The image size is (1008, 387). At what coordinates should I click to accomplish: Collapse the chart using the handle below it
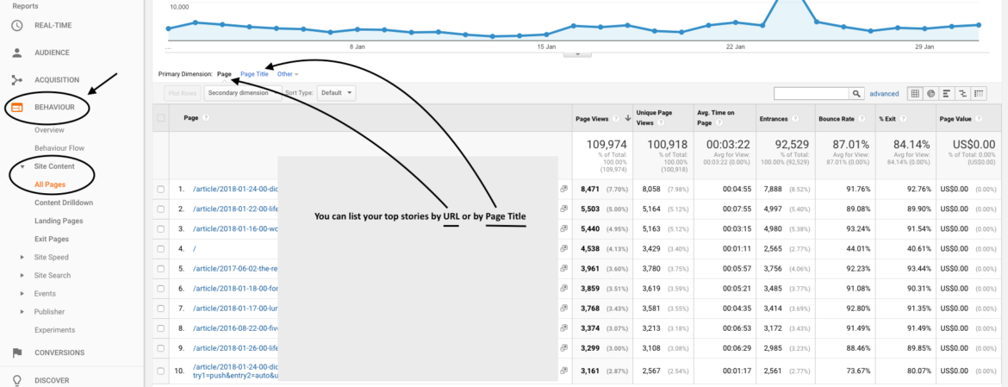[x=576, y=54]
